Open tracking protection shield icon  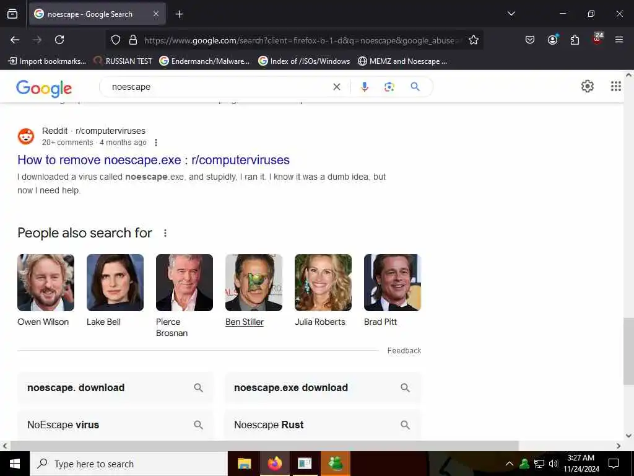point(116,40)
